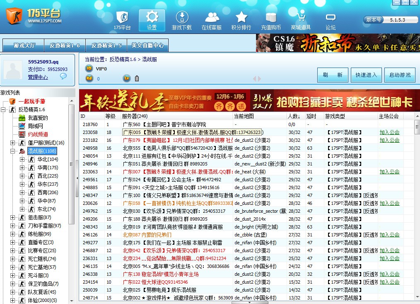Expand the 直播专区(3) node
The height and width of the screenshot is (304, 420).
(x=12, y=243)
